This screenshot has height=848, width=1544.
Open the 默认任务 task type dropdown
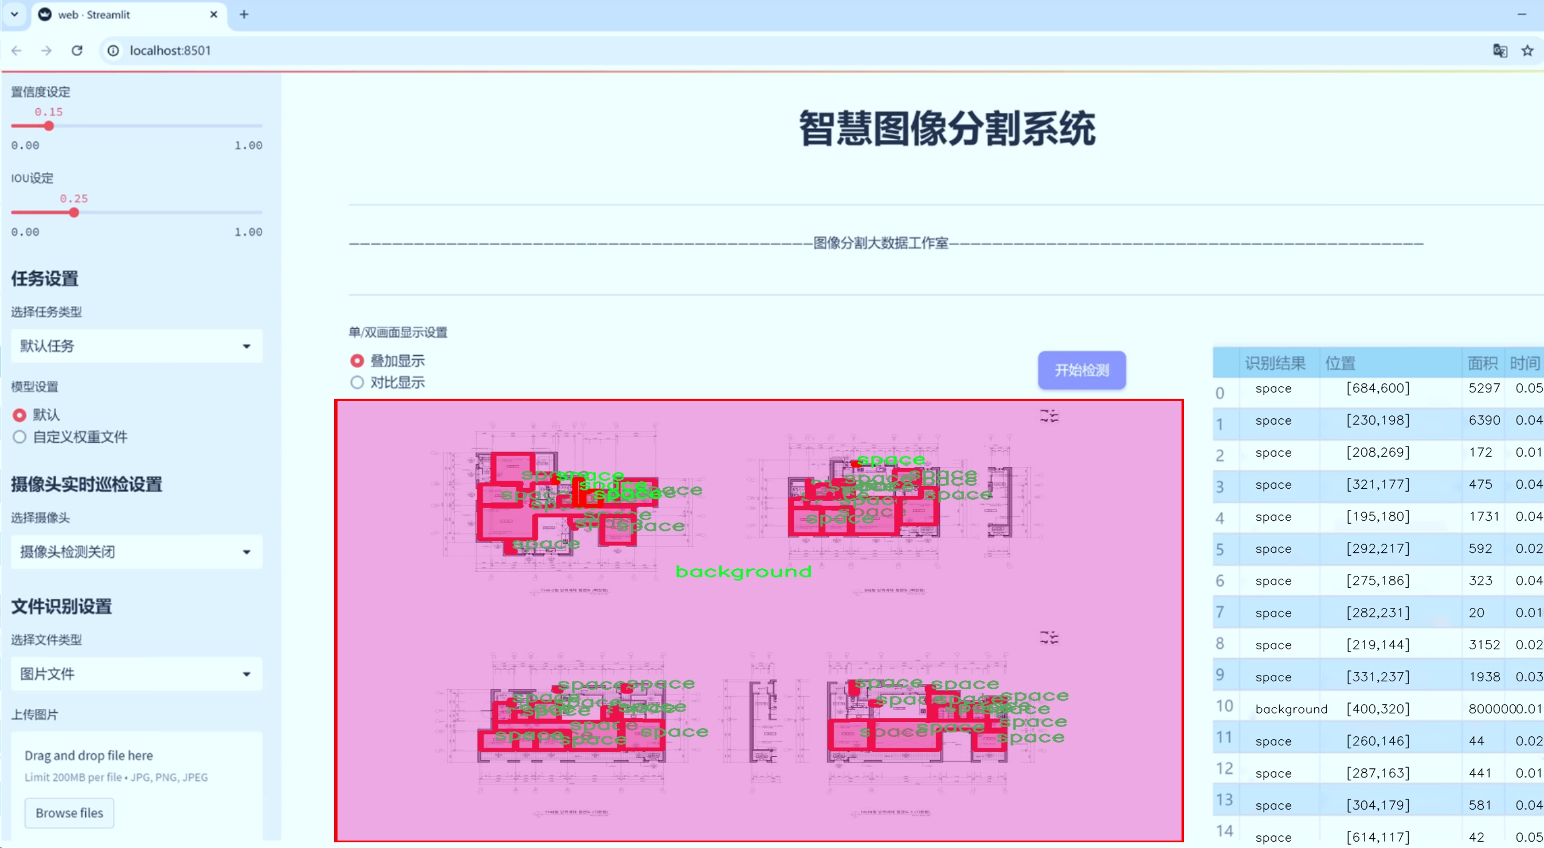[136, 346]
